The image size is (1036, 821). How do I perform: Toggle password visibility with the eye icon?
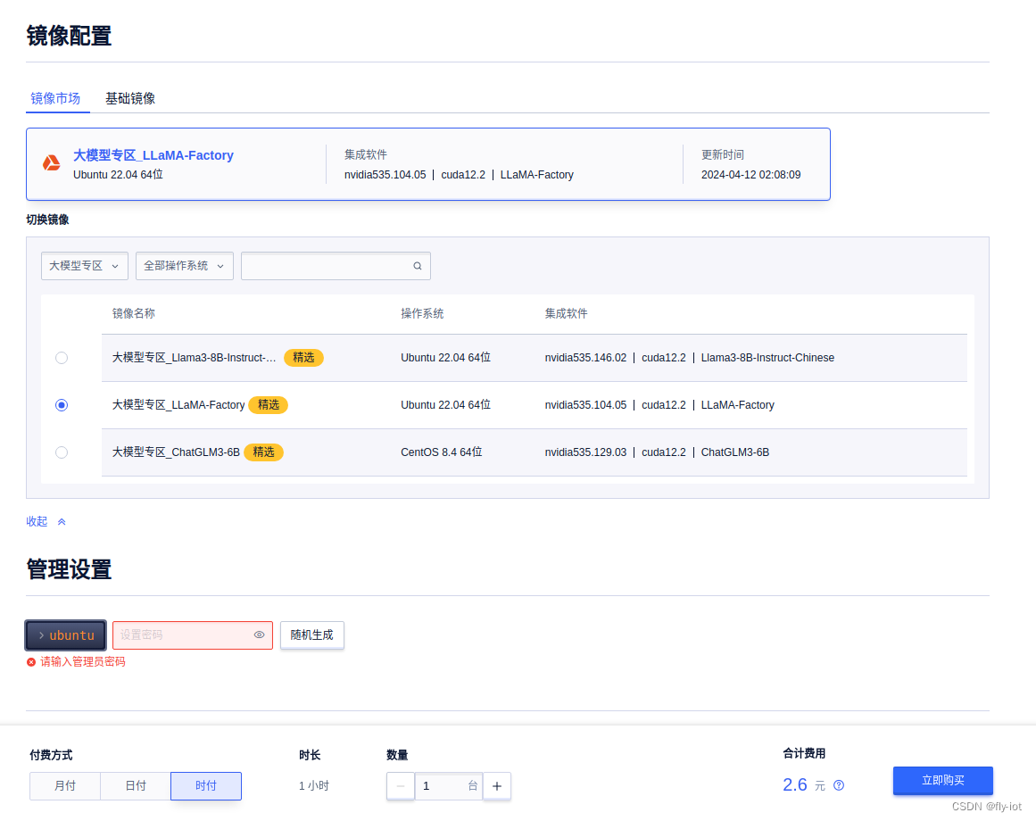[259, 634]
